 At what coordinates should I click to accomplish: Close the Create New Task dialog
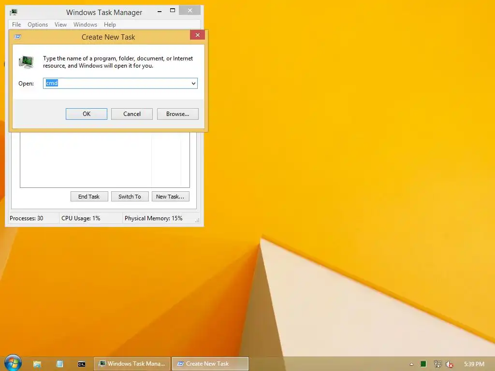pyautogui.click(x=198, y=35)
